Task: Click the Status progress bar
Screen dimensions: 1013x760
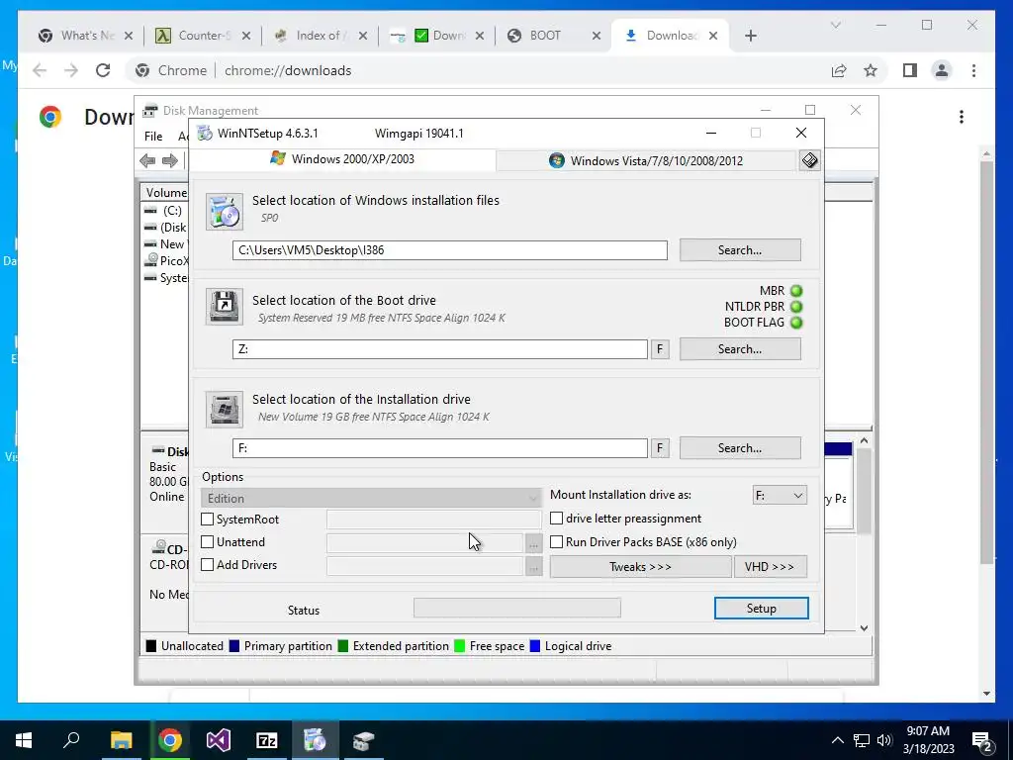Action: coord(516,609)
